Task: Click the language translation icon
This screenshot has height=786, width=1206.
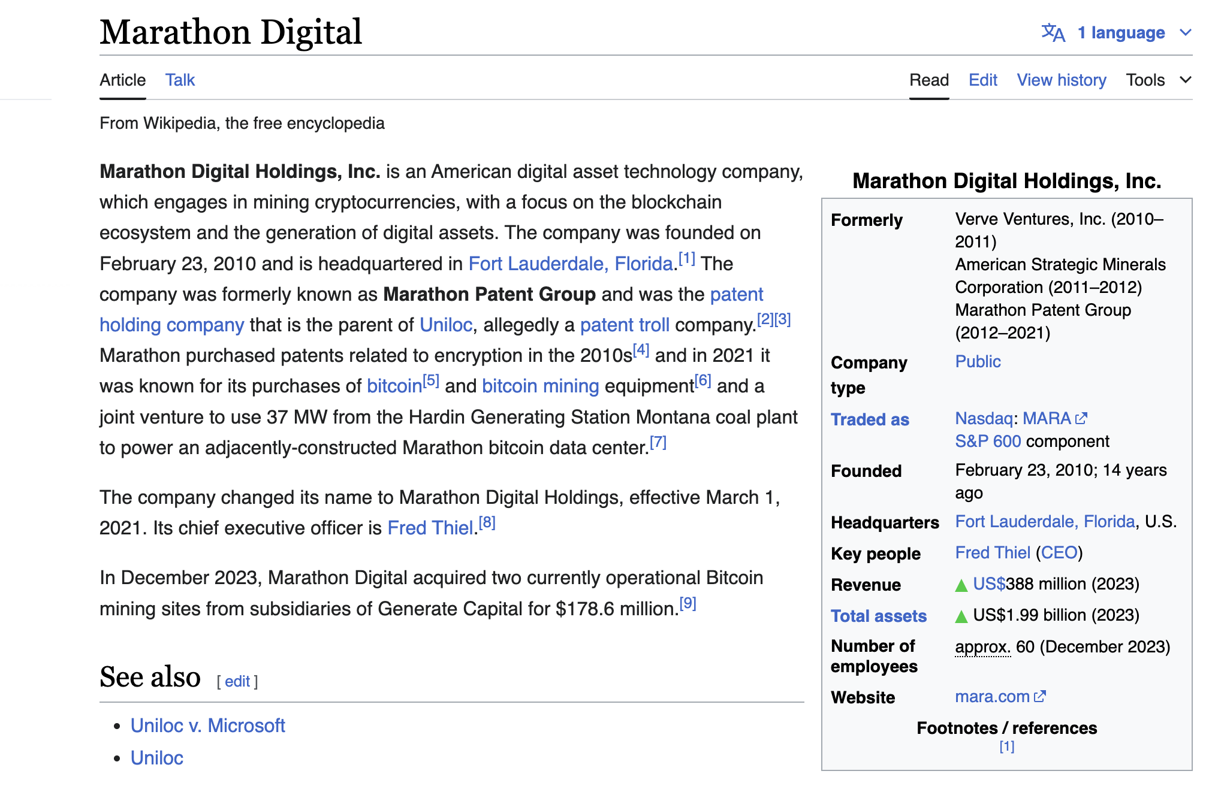Action: click(1053, 32)
